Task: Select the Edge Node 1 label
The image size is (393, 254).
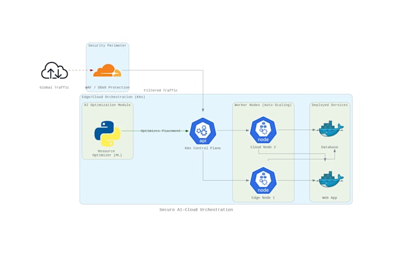Action: 263,197
